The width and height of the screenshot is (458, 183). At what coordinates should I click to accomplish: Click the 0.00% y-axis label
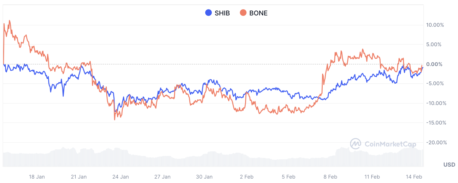436,64
